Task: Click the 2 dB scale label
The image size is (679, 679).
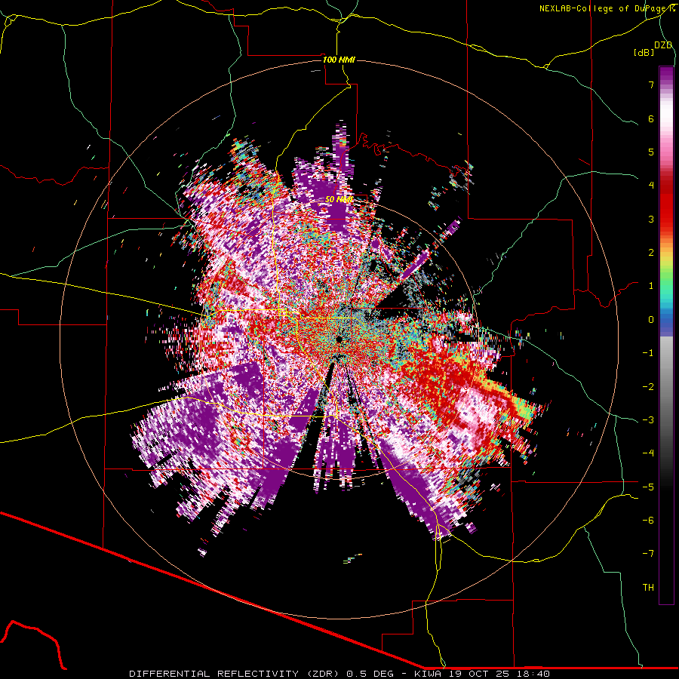Action: (x=651, y=253)
